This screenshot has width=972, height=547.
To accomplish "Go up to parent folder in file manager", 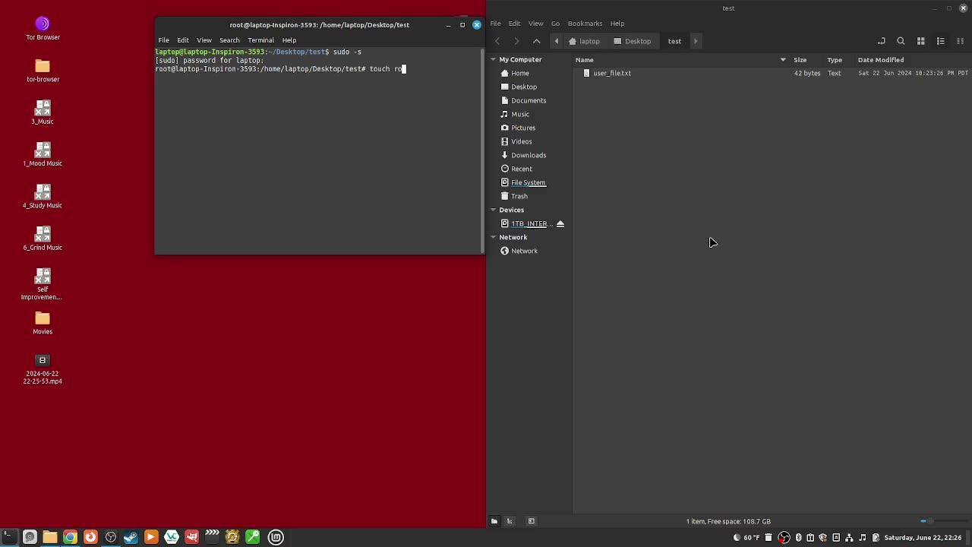I will tap(536, 41).
